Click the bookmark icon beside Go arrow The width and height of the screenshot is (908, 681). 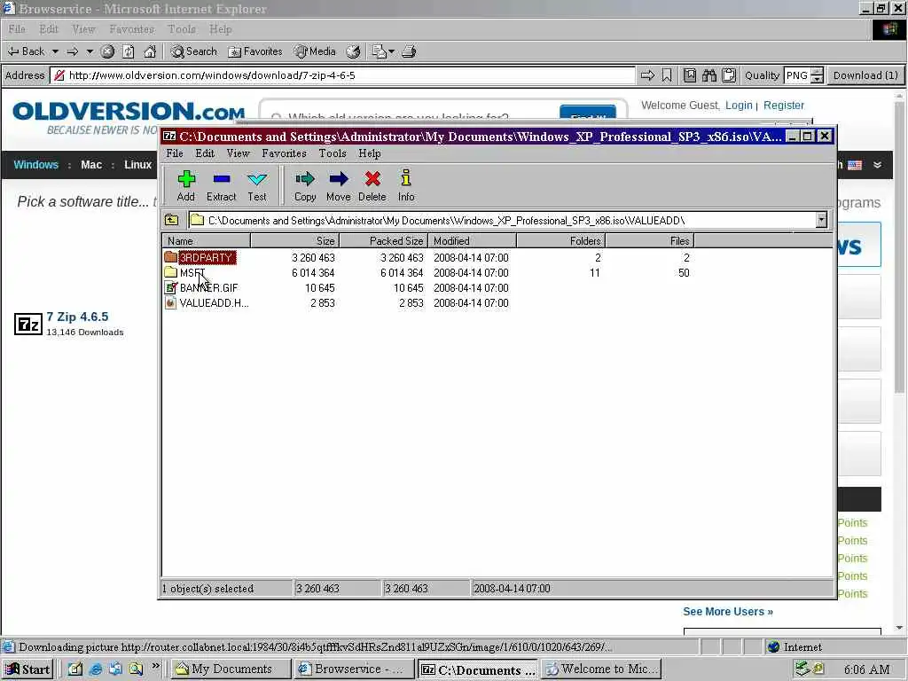click(x=667, y=75)
